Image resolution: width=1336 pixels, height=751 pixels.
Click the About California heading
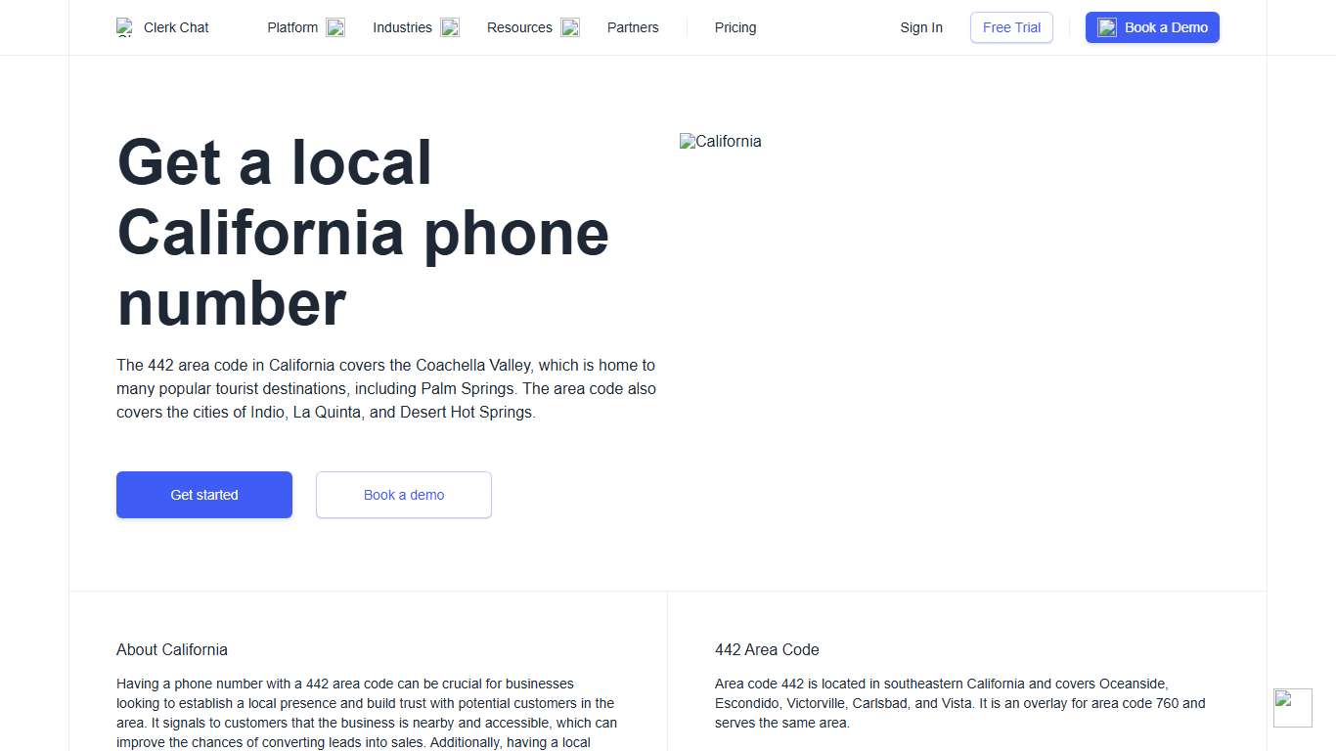tap(172, 649)
